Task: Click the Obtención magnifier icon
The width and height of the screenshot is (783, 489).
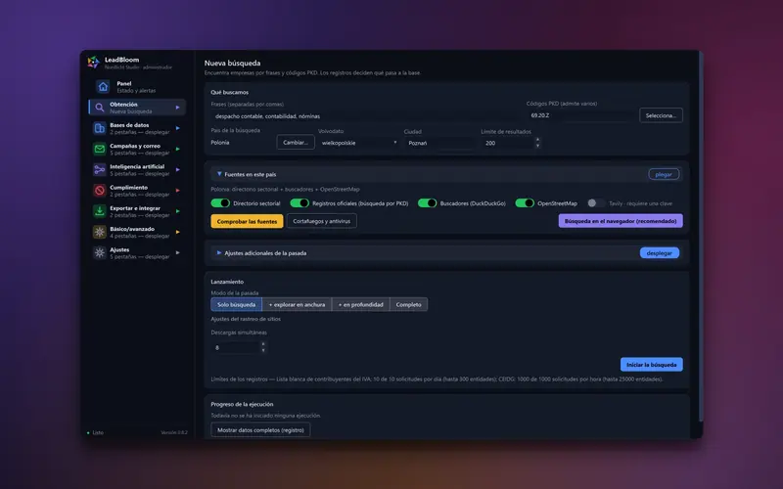Action: (100, 108)
